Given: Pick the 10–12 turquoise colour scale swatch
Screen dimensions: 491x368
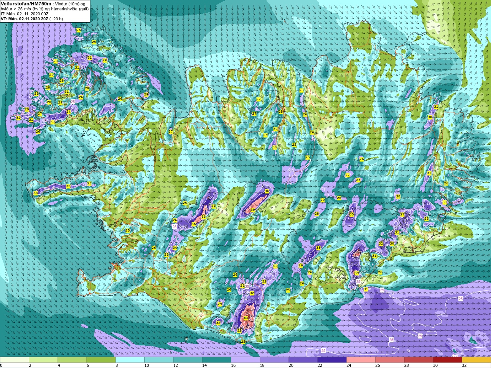Looking at the screenshot, I should pos(159,360).
